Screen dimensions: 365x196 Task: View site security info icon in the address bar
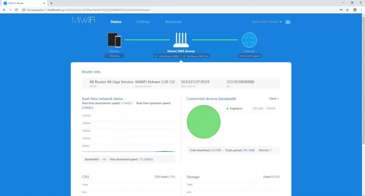(24, 10)
